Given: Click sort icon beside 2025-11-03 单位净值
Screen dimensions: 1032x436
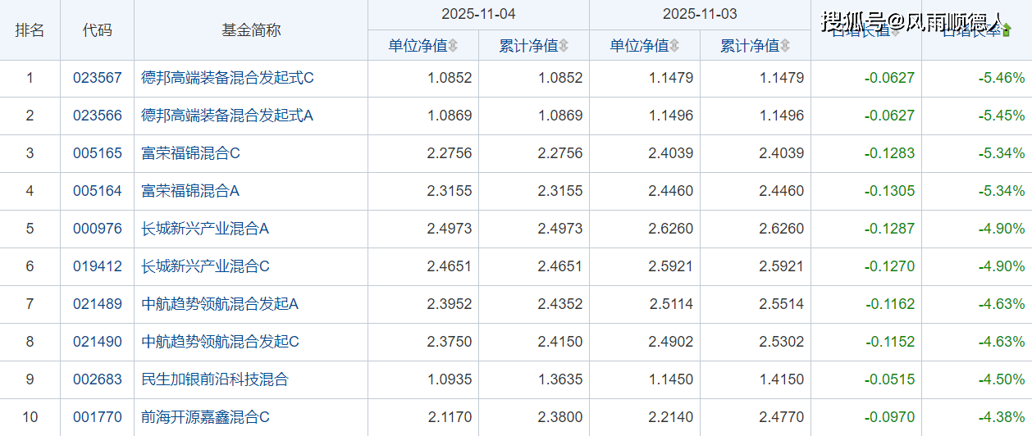Looking at the screenshot, I should pos(674,46).
